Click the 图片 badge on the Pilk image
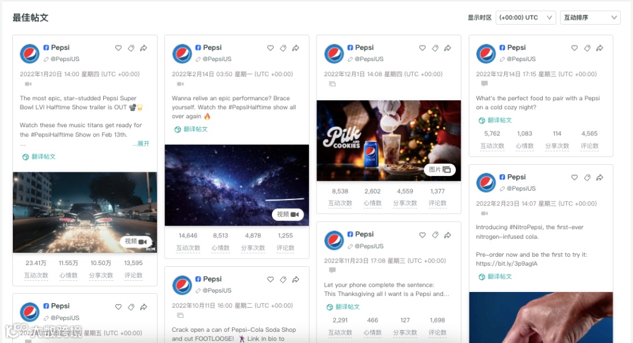This screenshot has height=343, width=633. [440, 169]
